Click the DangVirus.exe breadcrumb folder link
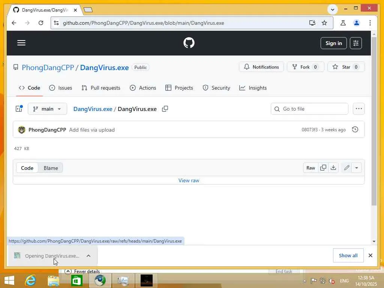384x288 pixels. pos(93,109)
